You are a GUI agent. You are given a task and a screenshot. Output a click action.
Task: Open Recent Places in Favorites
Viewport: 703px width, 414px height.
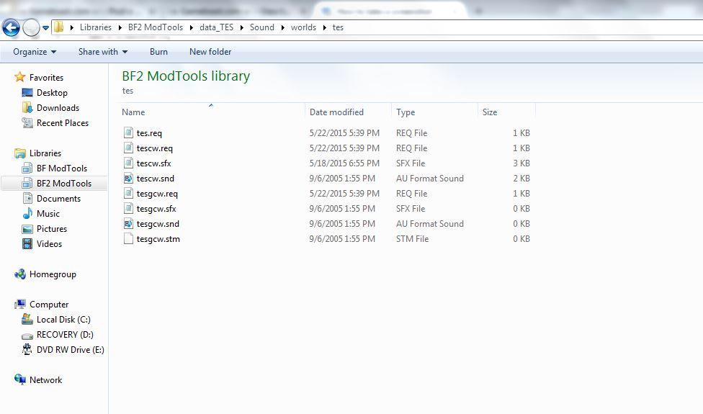(63, 123)
